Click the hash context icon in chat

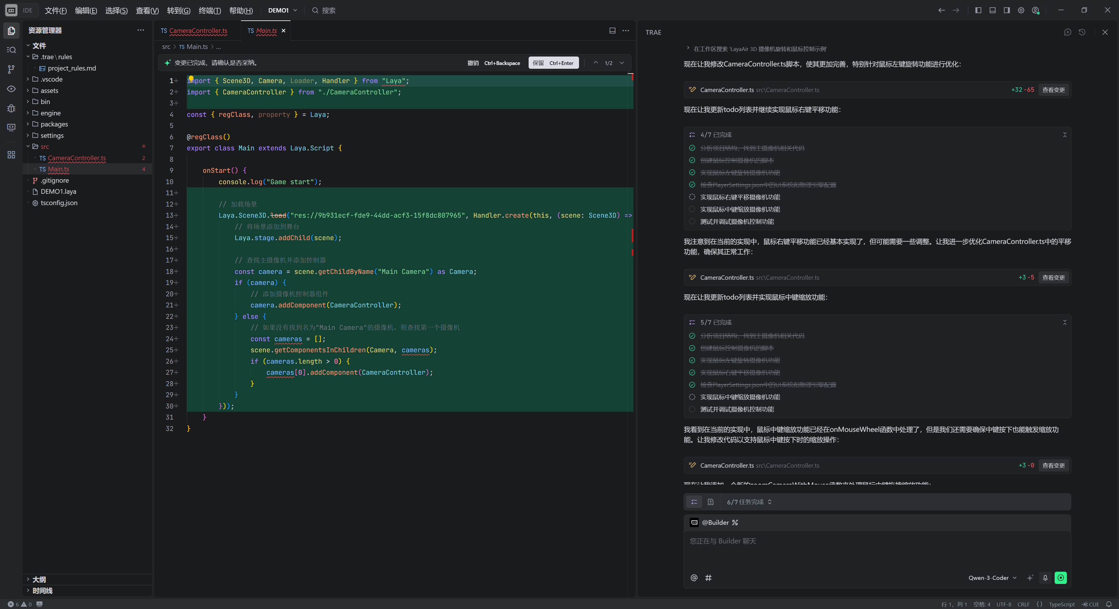pos(708,578)
